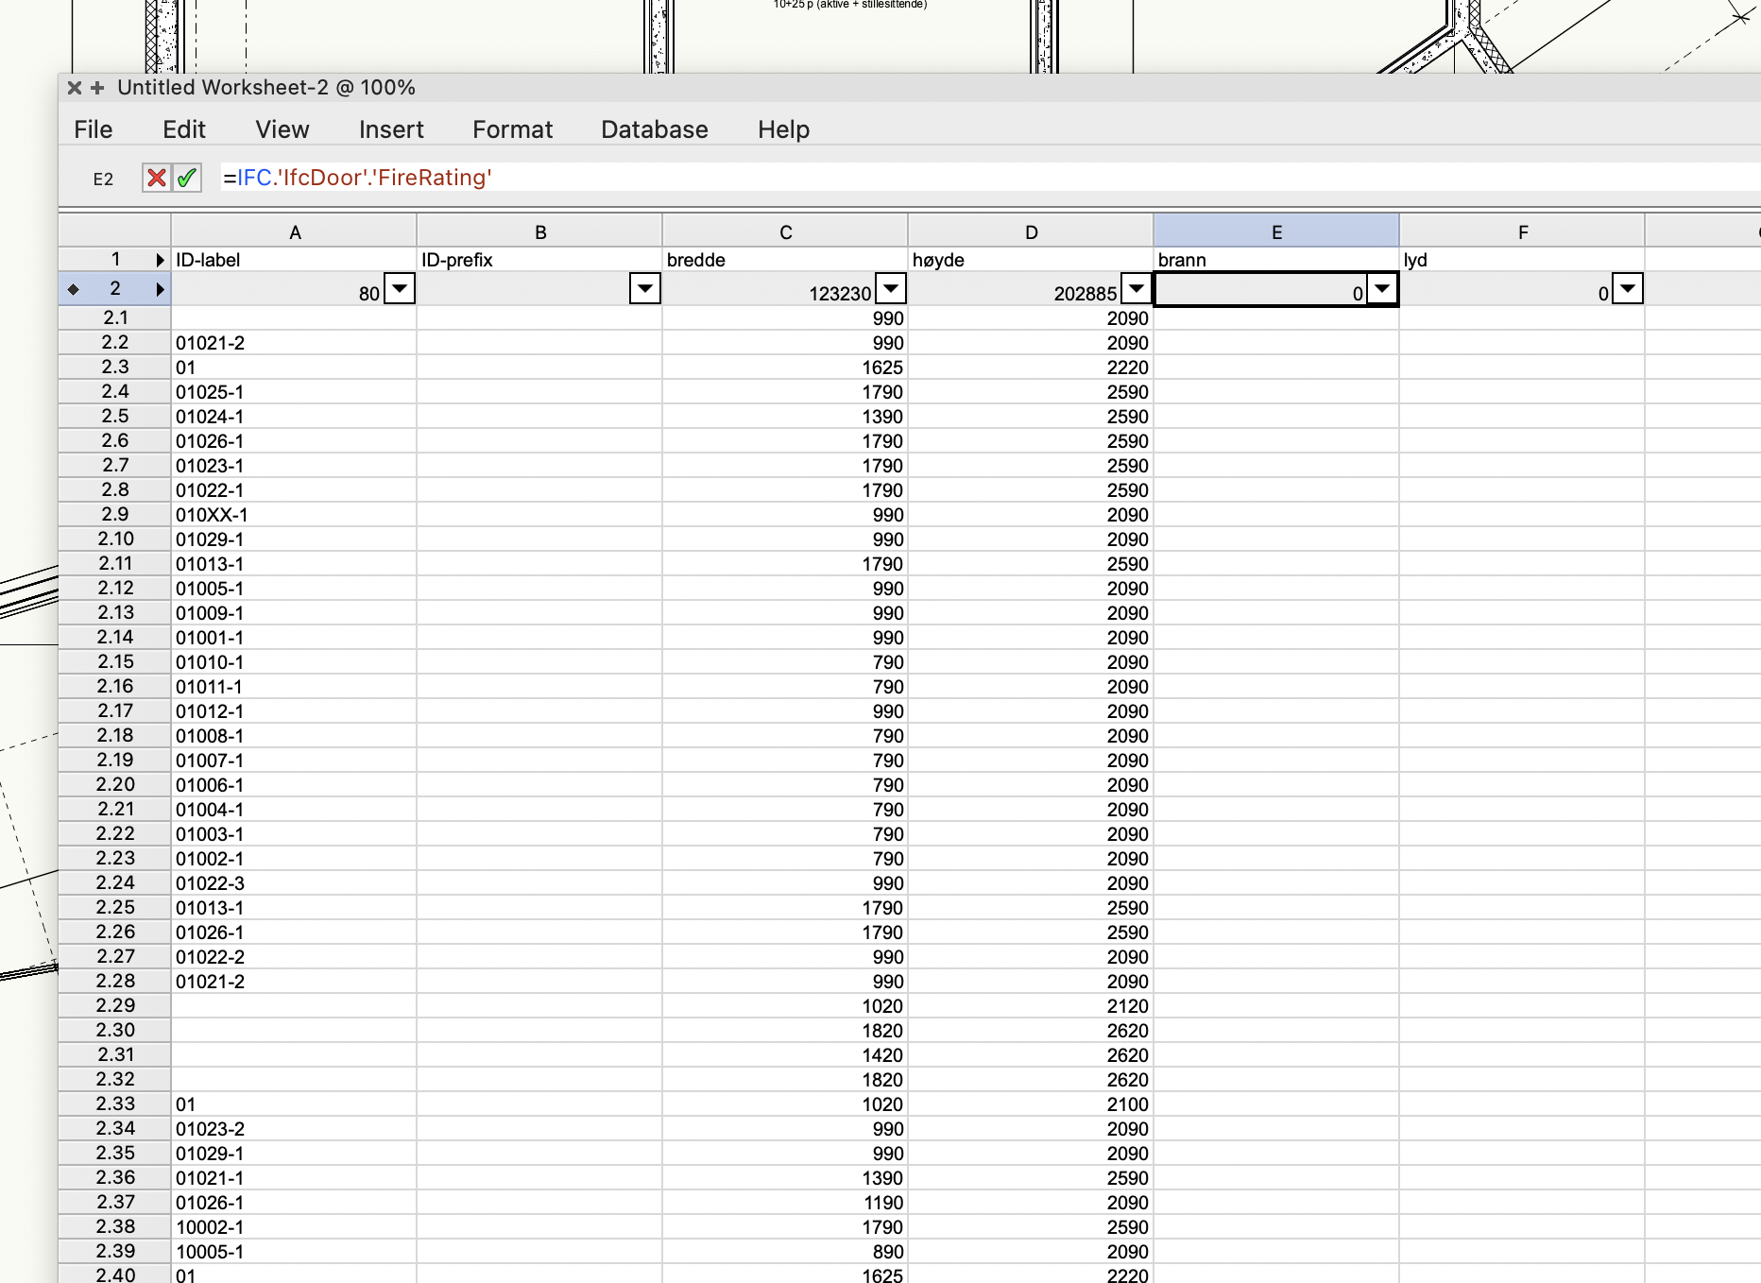1761x1283 pixels.
Task: Click the diamond database marker on row 2
Action: 73,289
